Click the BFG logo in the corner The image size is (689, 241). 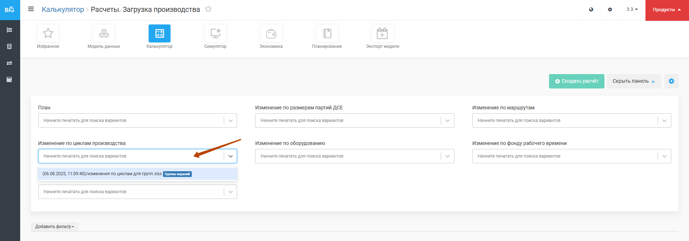(x=10, y=10)
